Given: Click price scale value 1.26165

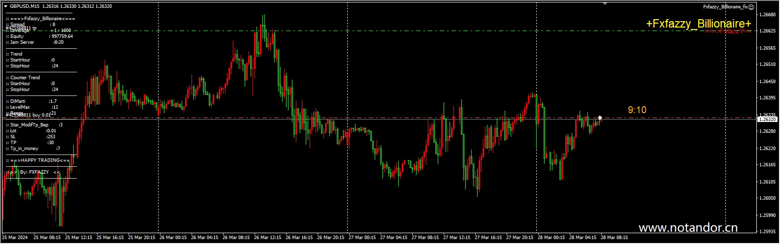Looking at the screenshot, I should 768,165.
